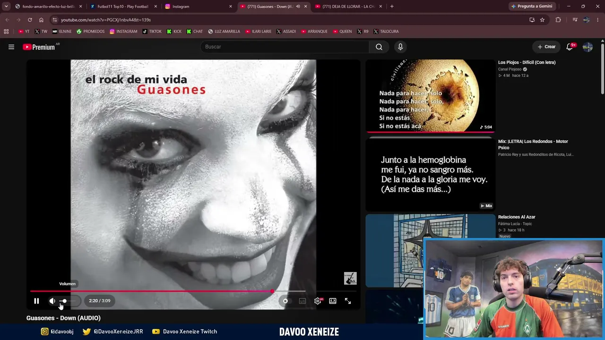Screen dimensions: 605x340
Task: Pause the Guasones video
Action: pos(36,301)
